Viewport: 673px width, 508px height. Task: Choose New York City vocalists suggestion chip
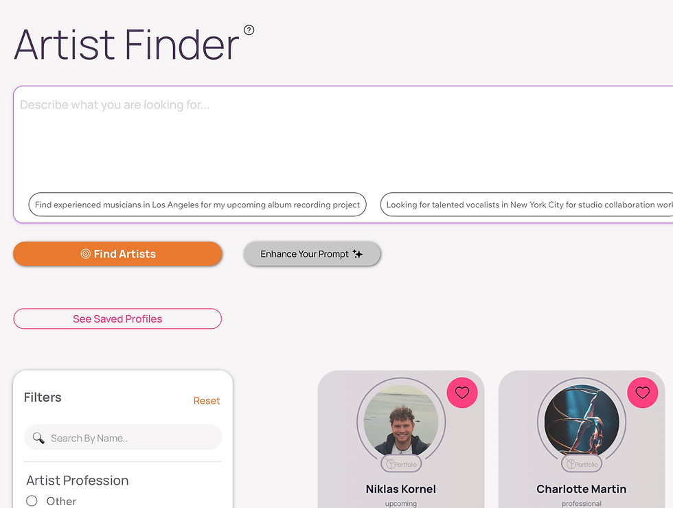(x=527, y=205)
